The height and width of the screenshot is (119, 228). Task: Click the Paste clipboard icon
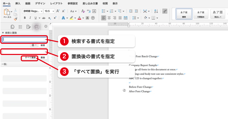(7, 12)
